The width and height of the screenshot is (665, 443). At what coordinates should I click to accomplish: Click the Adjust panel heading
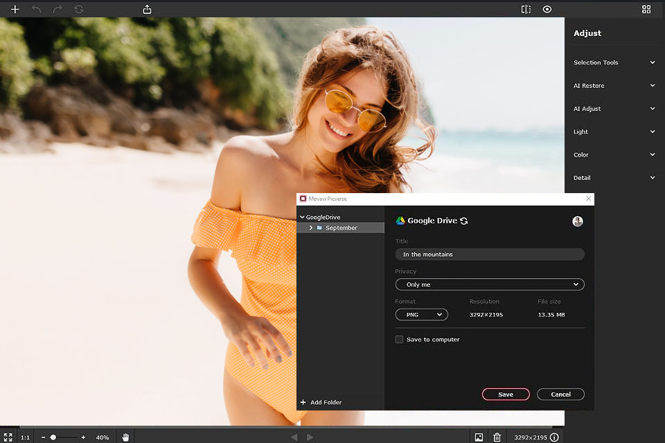point(587,33)
